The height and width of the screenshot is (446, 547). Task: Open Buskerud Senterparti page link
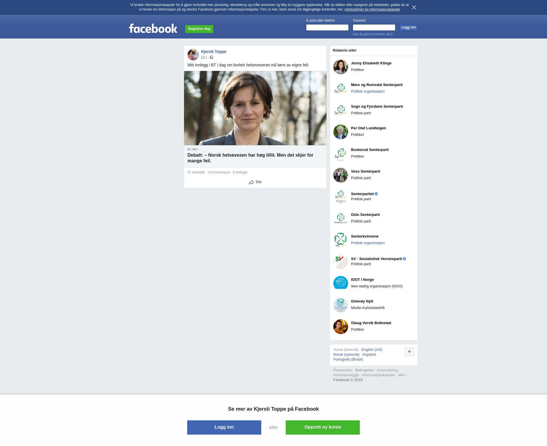click(x=370, y=150)
